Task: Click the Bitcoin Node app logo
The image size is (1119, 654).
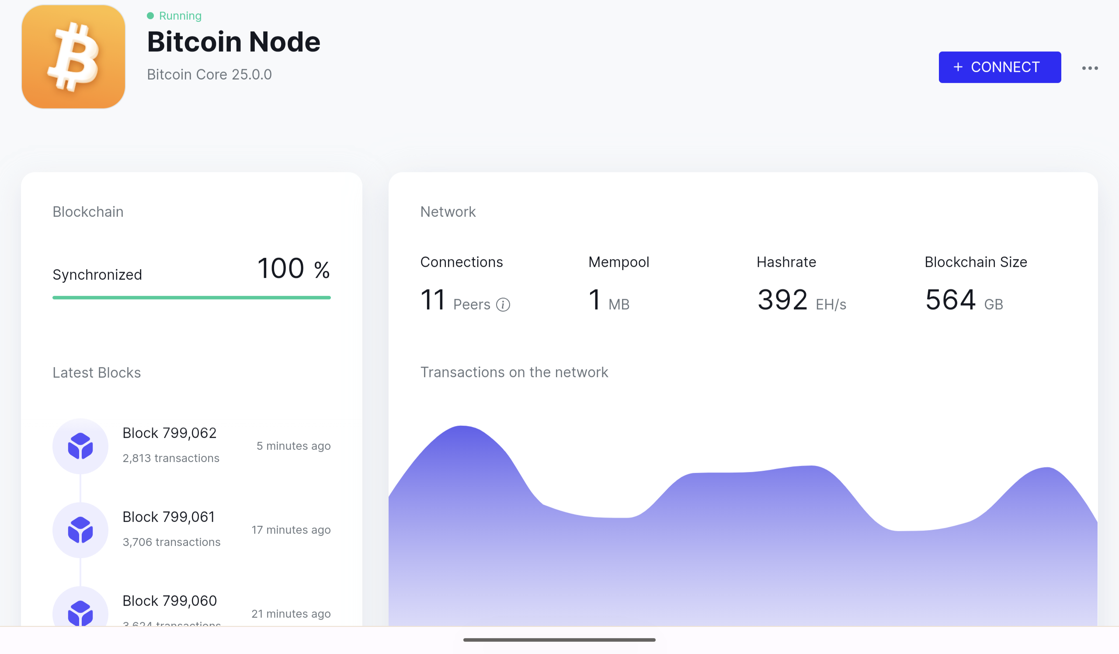Action: click(73, 57)
